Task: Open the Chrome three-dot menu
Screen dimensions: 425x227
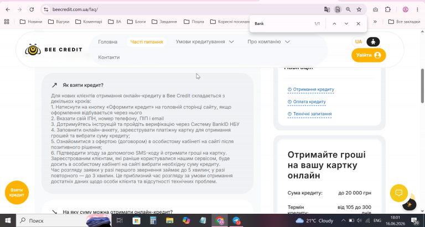Action: (x=417, y=9)
